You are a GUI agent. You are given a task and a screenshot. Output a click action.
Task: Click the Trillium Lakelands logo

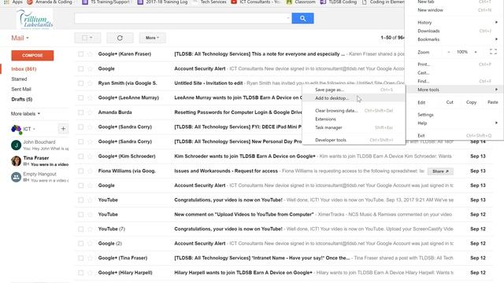[35, 19]
